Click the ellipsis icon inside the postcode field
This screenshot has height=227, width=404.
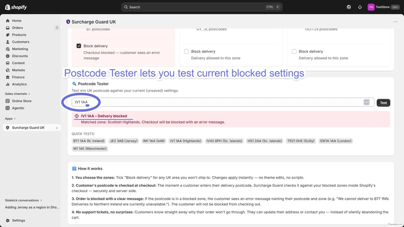click(367, 102)
